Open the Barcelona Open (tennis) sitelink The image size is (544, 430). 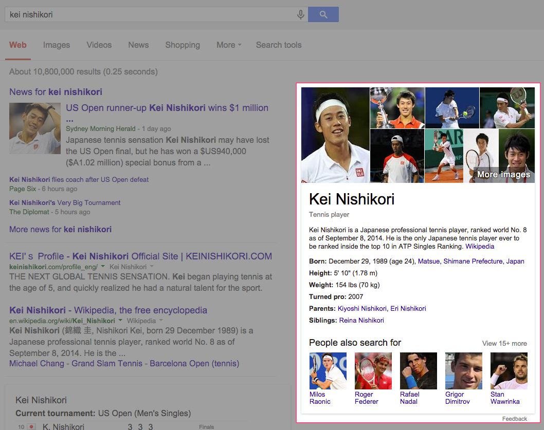(x=194, y=363)
